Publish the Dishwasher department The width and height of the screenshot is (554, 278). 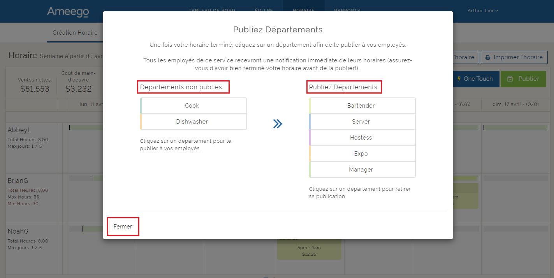[x=192, y=122]
